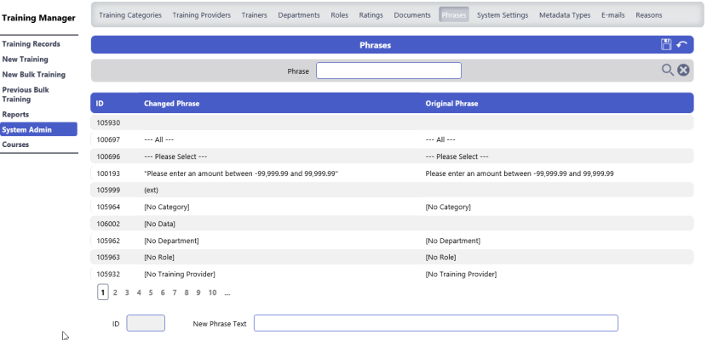Open New Training in the sidebar
The height and width of the screenshot is (340, 707).
pos(26,59)
